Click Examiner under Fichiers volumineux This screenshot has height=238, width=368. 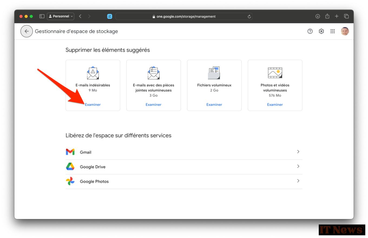click(x=214, y=105)
